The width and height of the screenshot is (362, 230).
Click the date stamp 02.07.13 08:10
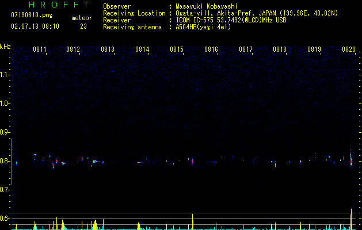tap(35, 26)
